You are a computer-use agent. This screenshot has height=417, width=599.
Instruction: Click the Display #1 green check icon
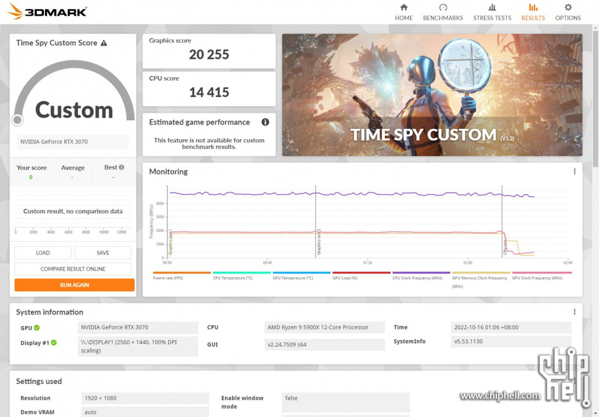(x=54, y=343)
